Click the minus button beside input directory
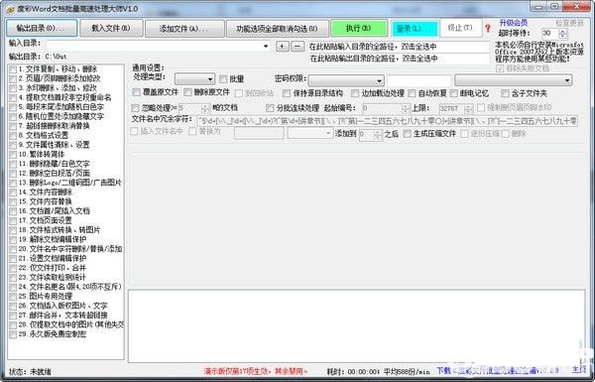Image resolution: width=595 pixels, height=382 pixels. click(297, 47)
